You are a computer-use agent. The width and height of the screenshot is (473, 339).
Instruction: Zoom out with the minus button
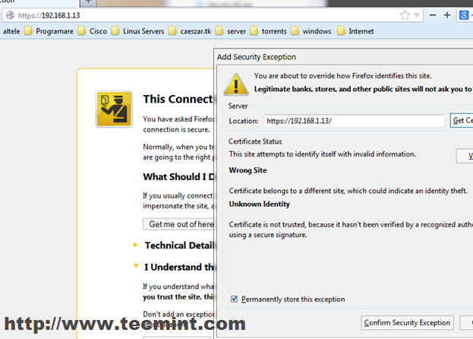coord(433,15)
